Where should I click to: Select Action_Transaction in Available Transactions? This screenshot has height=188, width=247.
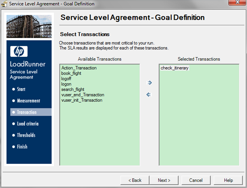(79, 68)
